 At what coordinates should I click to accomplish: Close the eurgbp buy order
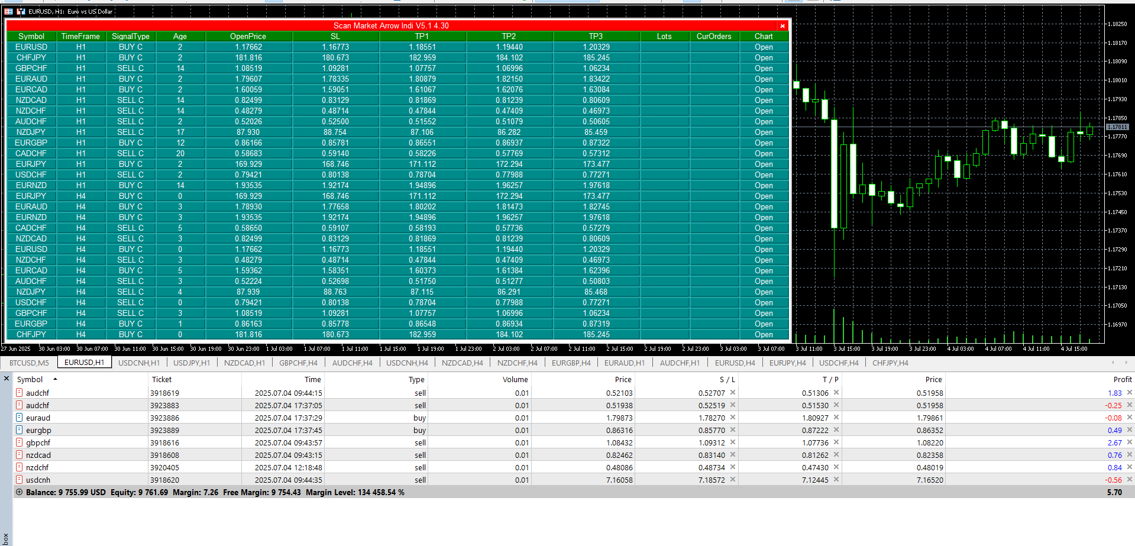pyautogui.click(x=1129, y=430)
